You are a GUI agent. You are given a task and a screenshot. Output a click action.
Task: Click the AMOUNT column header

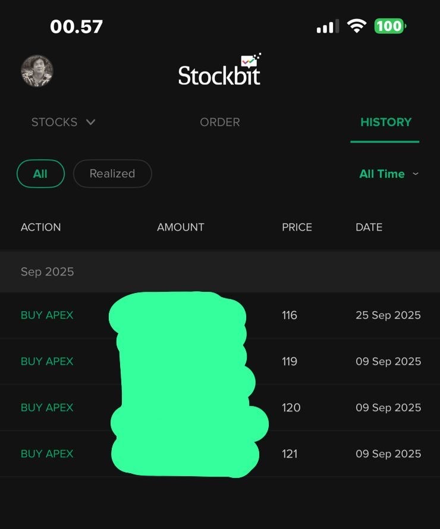pos(180,227)
